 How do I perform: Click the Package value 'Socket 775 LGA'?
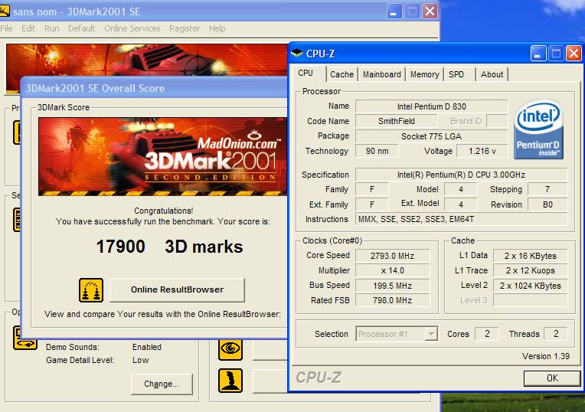coord(431,136)
